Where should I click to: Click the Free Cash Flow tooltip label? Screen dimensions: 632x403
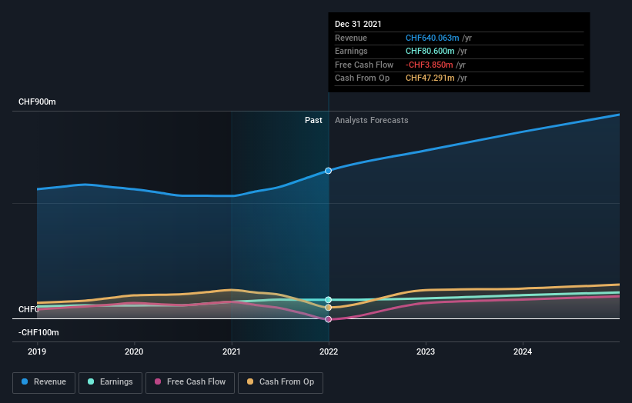364,65
